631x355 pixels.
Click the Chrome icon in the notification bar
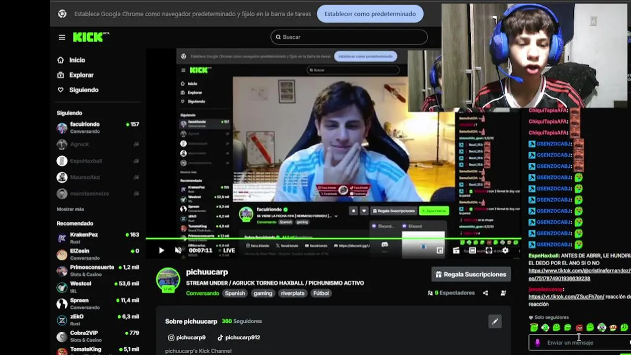(62, 14)
